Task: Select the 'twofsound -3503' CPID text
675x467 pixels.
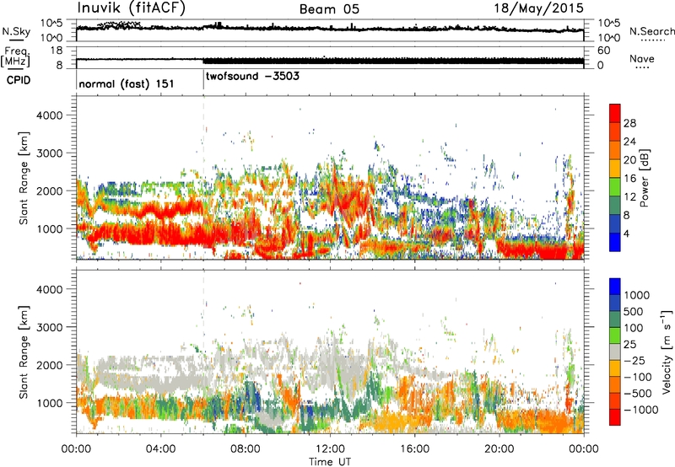Action: 252,77
